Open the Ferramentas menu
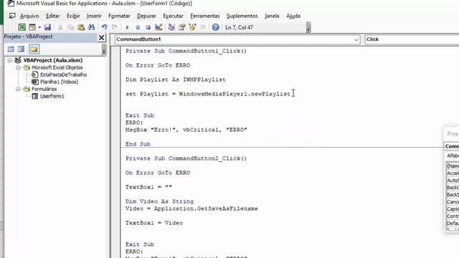 point(205,16)
